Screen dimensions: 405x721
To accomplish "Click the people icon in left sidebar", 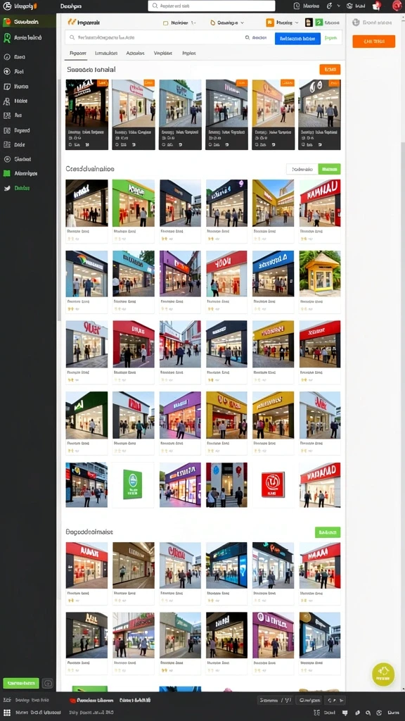I will point(7,101).
